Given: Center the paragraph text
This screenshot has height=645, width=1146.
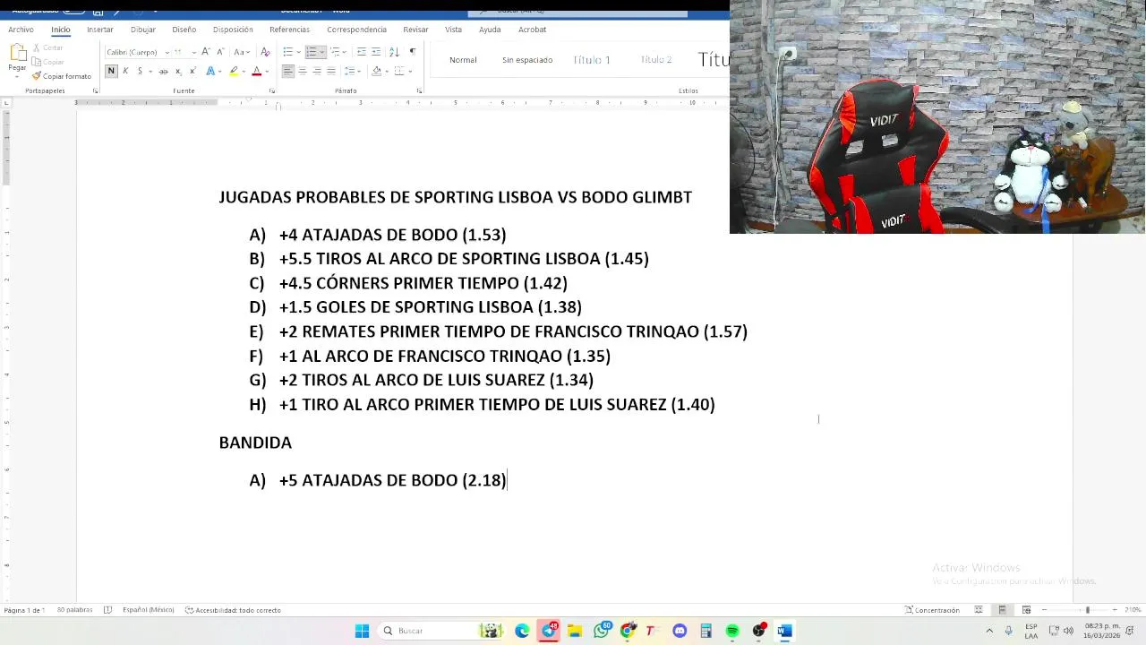Looking at the screenshot, I should tap(303, 71).
